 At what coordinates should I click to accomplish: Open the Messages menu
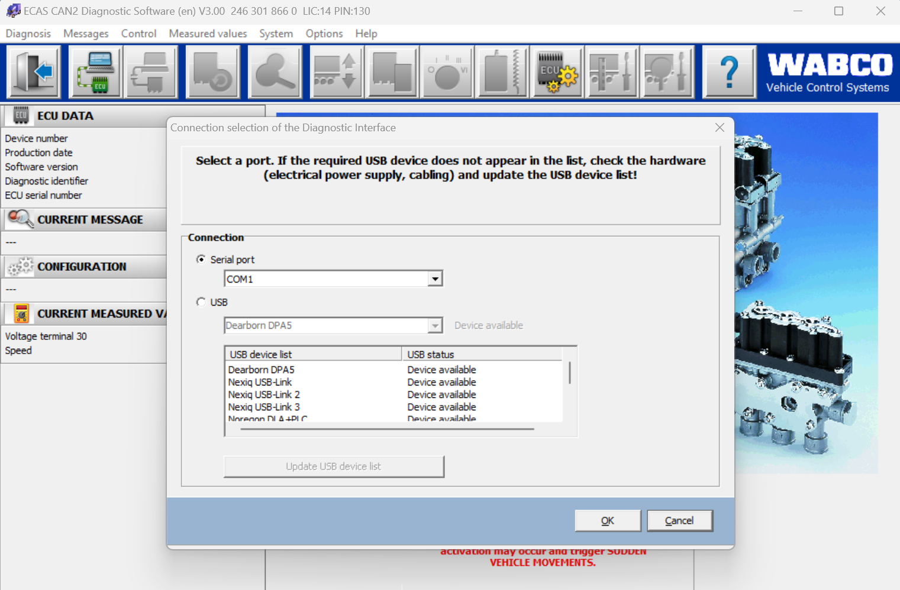click(86, 34)
